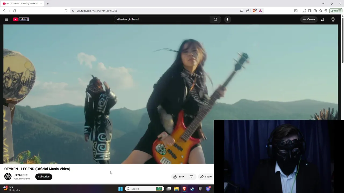Click the Create button
344x193 pixels.
pyautogui.click(x=309, y=19)
